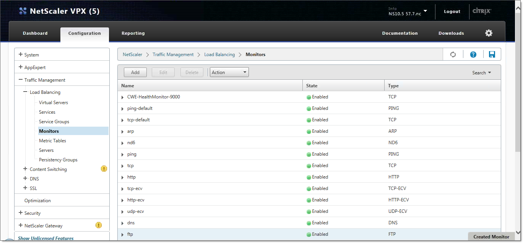This screenshot has width=523, height=243.
Task: Select the http monitor name
Action: pos(132,177)
